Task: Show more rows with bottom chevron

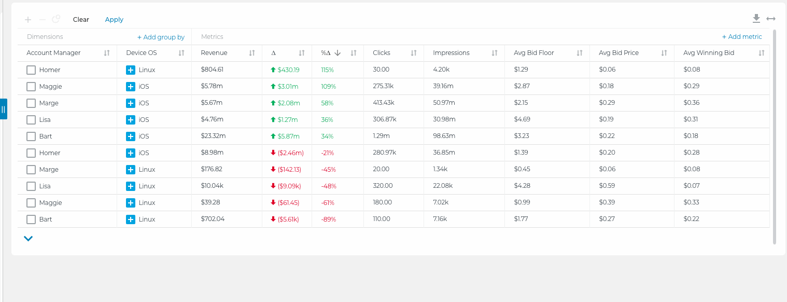Action: click(29, 239)
